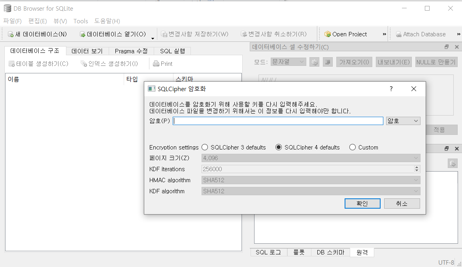The image size is (462, 267).
Task: Click the 암호(P) password input field
Action: (x=278, y=121)
